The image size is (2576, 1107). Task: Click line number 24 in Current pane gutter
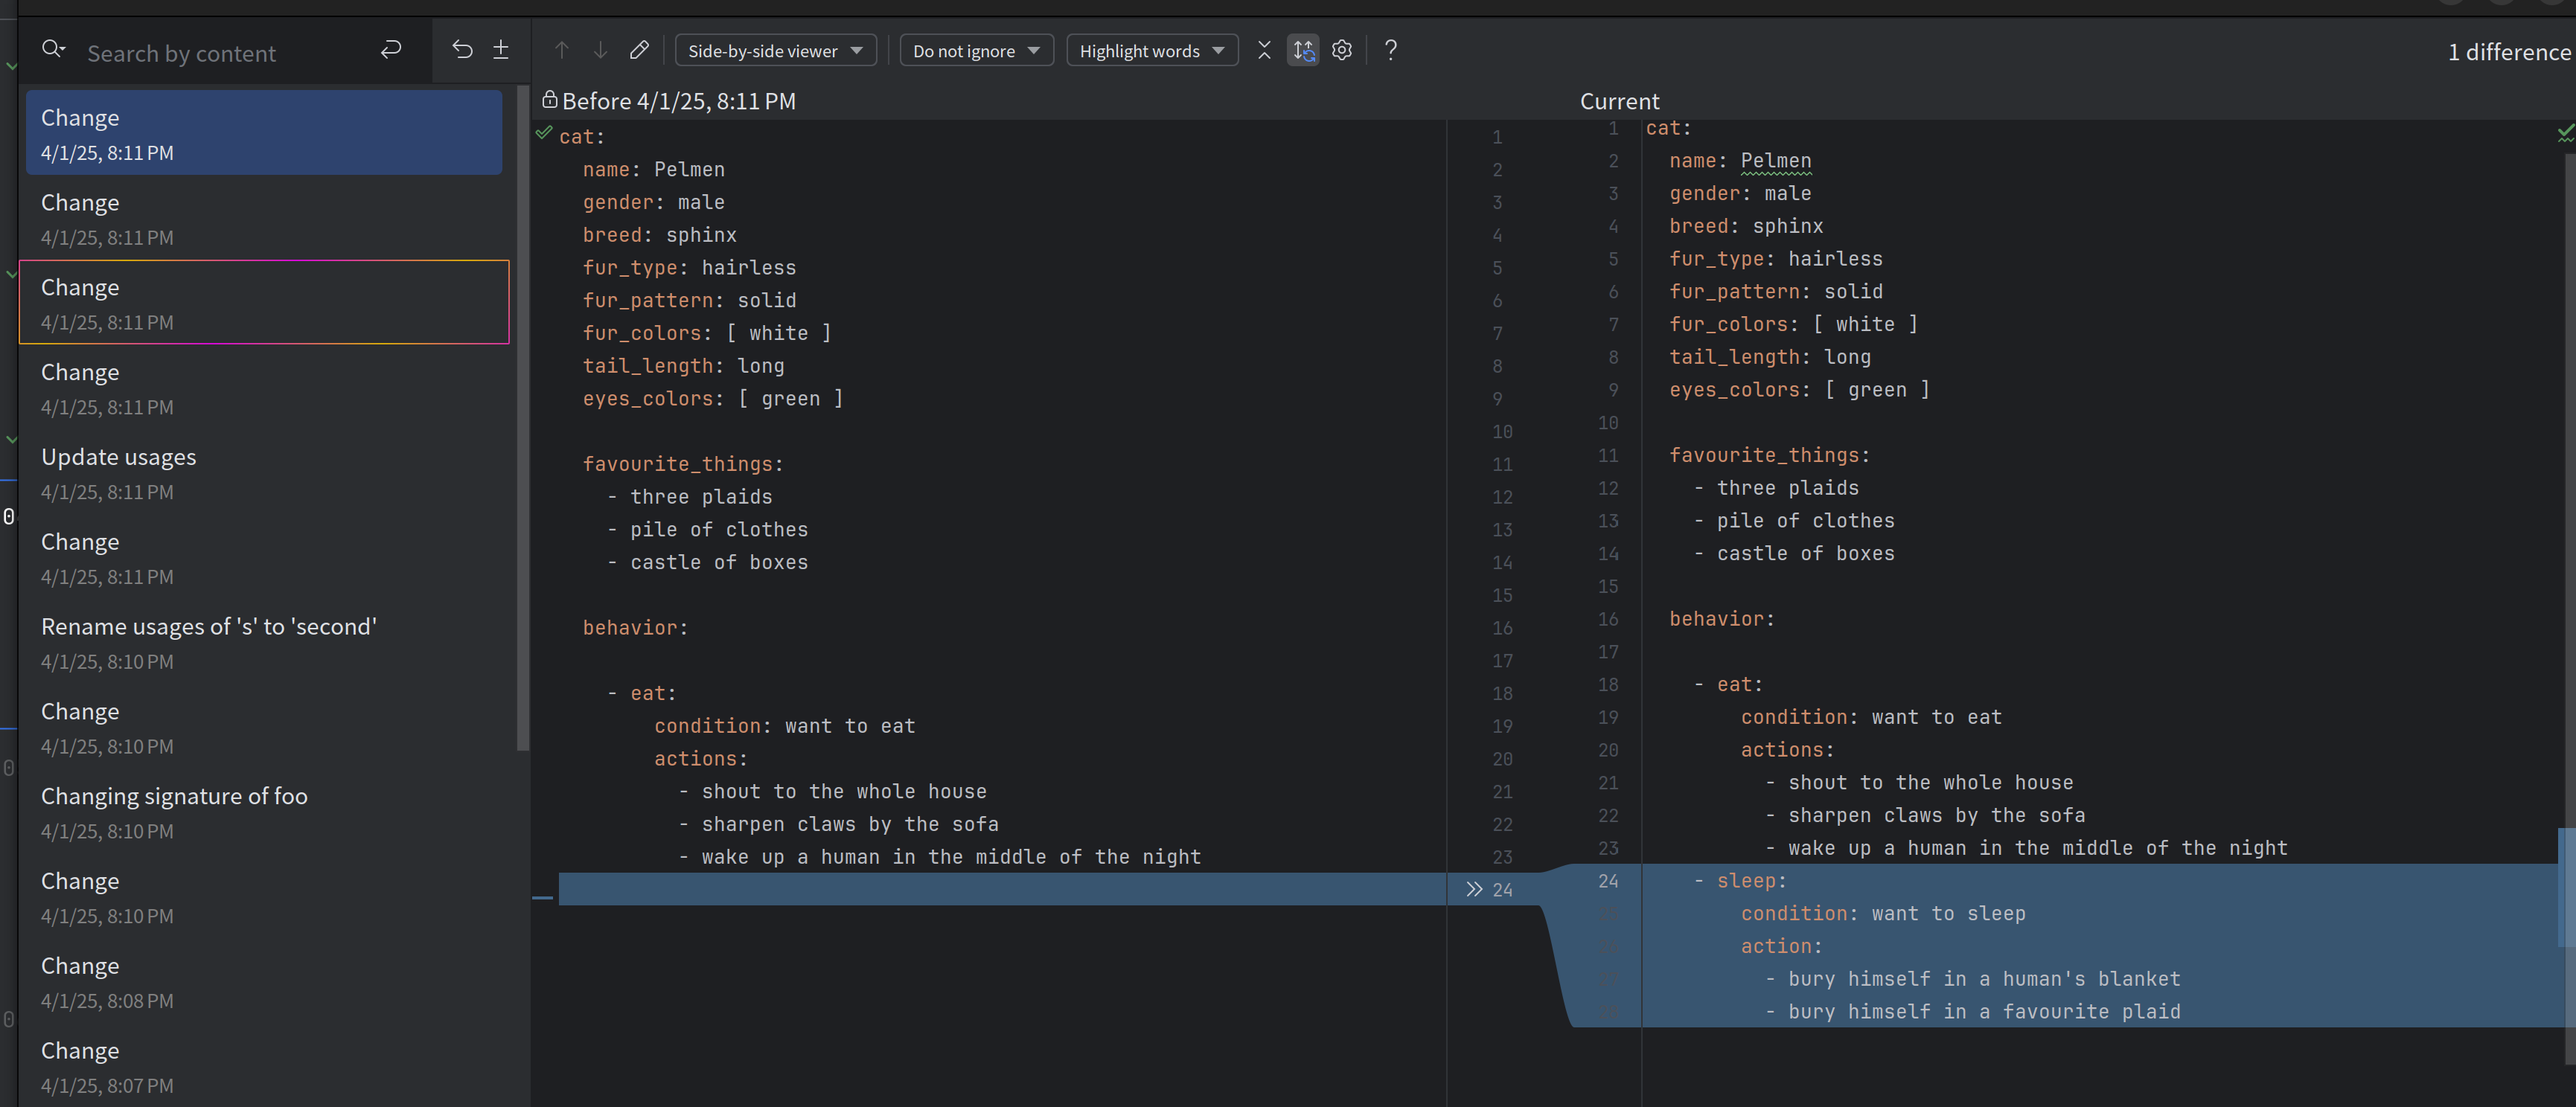1608,880
